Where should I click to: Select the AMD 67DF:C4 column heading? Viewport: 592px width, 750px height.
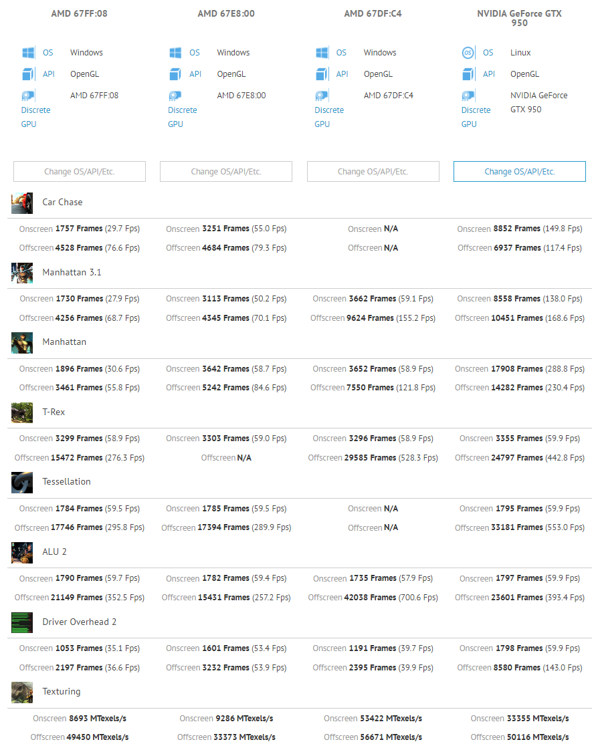373,13
